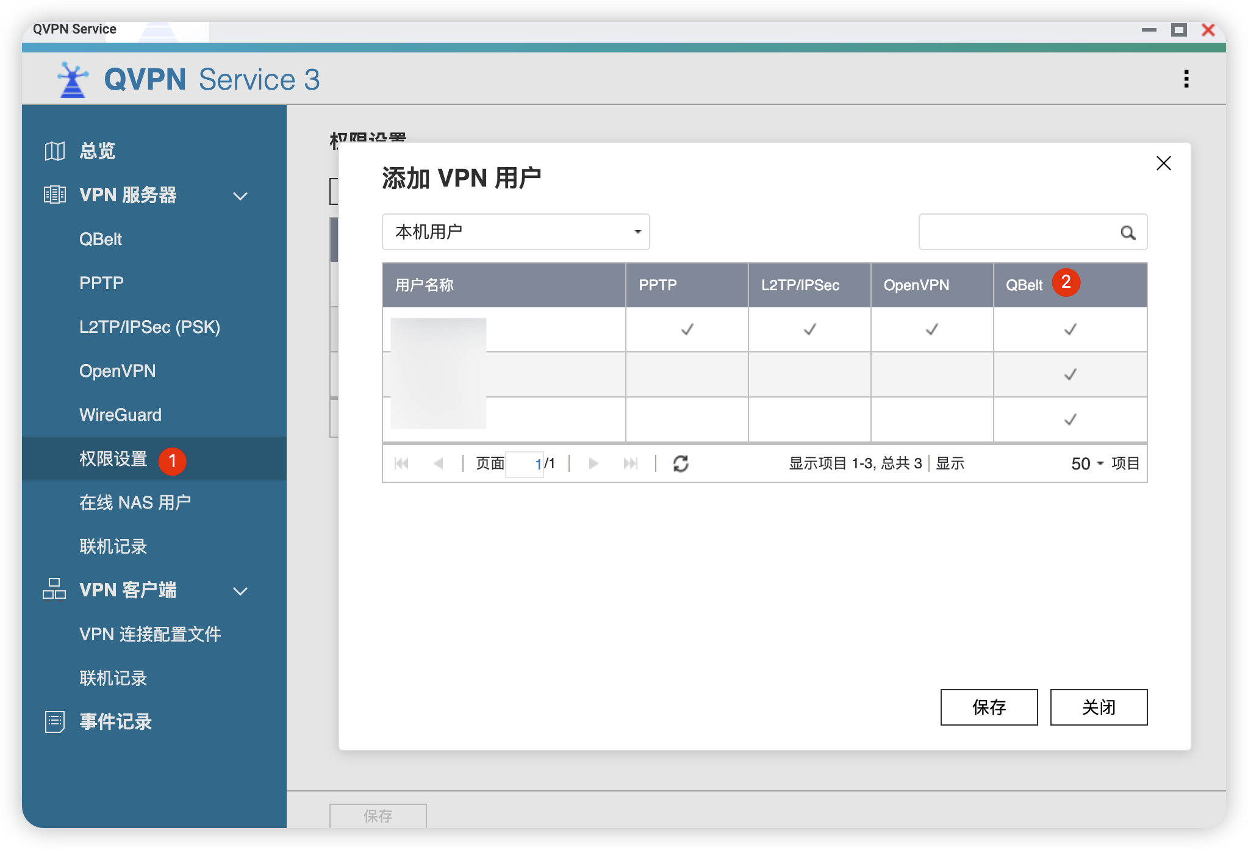This screenshot has width=1248, height=850.
Task: Toggle L2TP/IPSec permission for the first user
Action: point(809,329)
